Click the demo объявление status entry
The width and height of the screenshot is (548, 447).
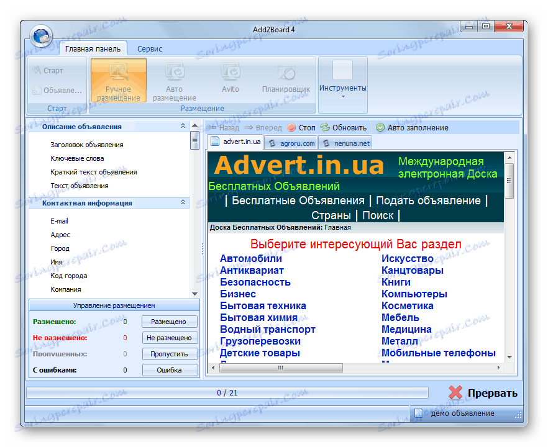462,413
